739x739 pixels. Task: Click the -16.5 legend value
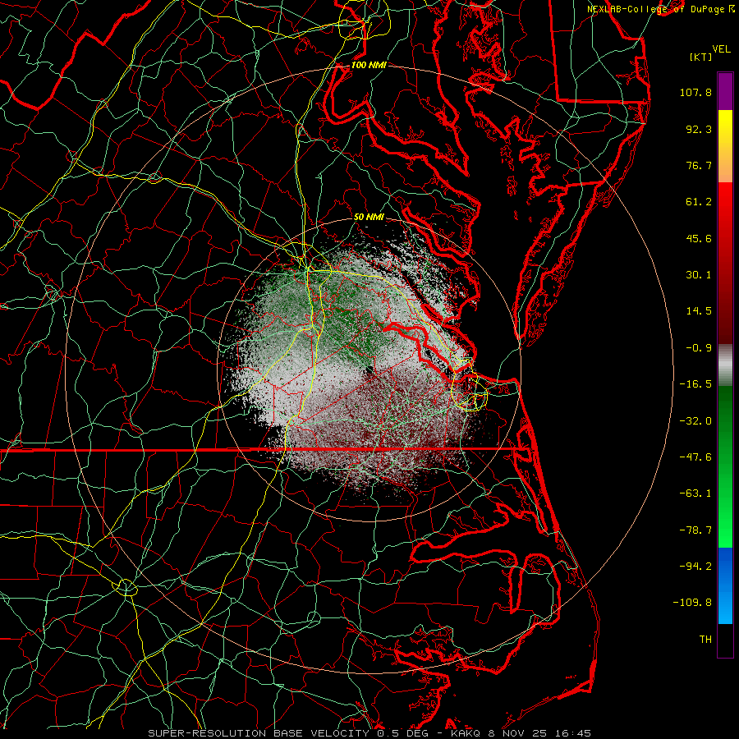pyautogui.click(x=695, y=384)
